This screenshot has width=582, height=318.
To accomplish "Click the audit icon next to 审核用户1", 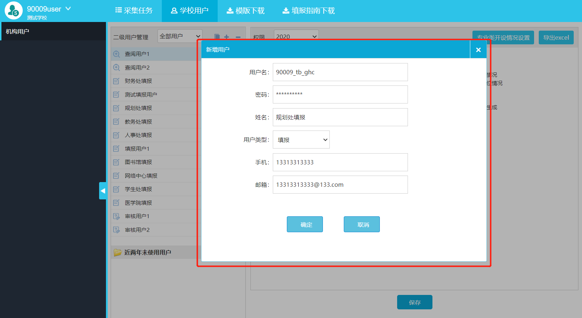I will click(116, 216).
